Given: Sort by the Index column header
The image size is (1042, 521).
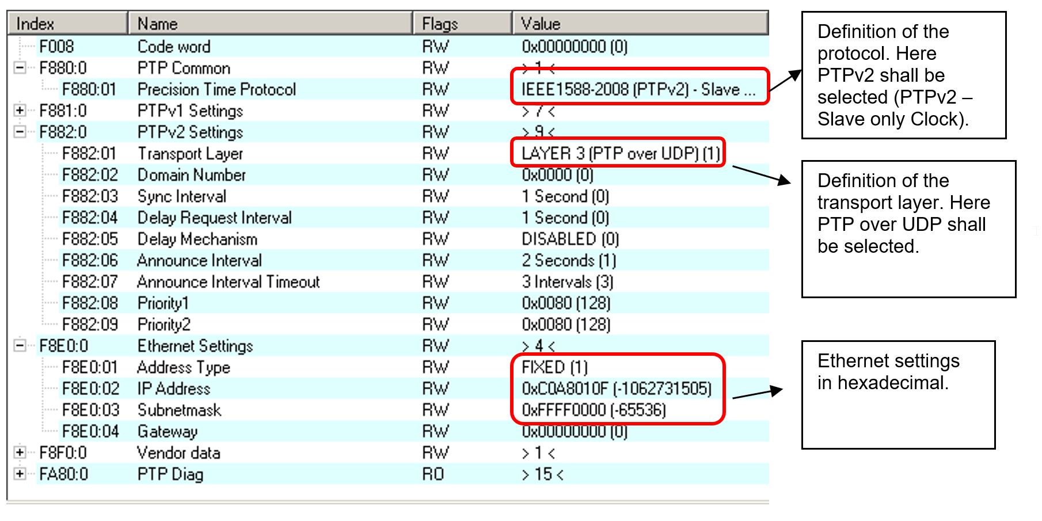Looking at the screenshot, I should coord(67,24).
